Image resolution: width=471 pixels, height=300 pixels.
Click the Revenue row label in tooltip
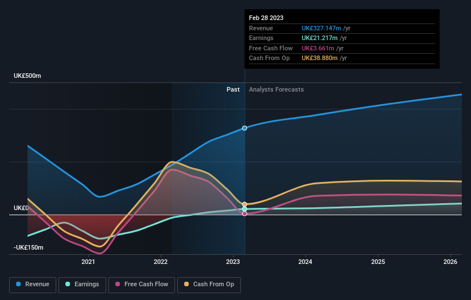tap(261, 28)
